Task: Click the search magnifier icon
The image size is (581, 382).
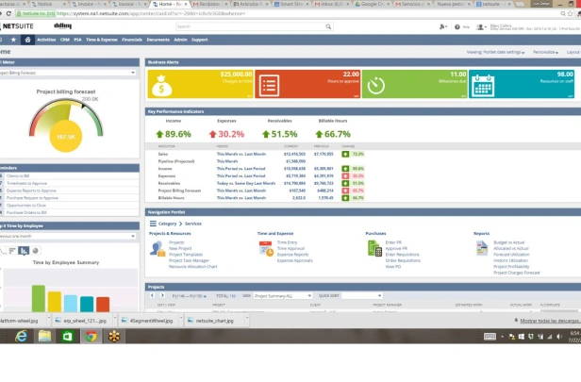Action: click(328, 26)
